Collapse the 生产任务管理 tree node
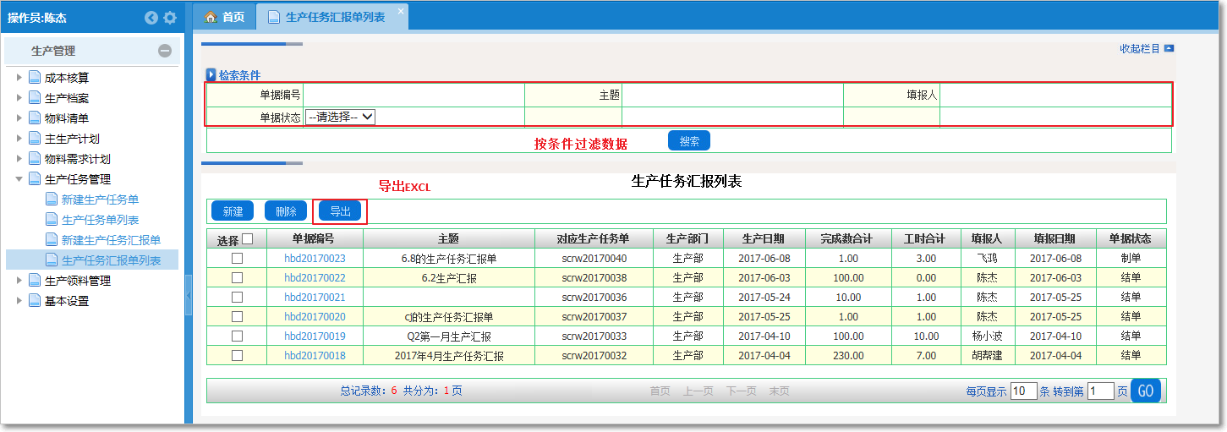 (x=19, y=179)
